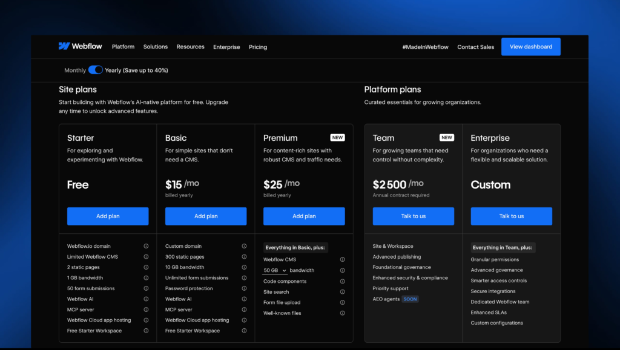Click Talk to us for Team plan
Image resolution: width=620 pixels, height=350 pixels.
[413, 216]
